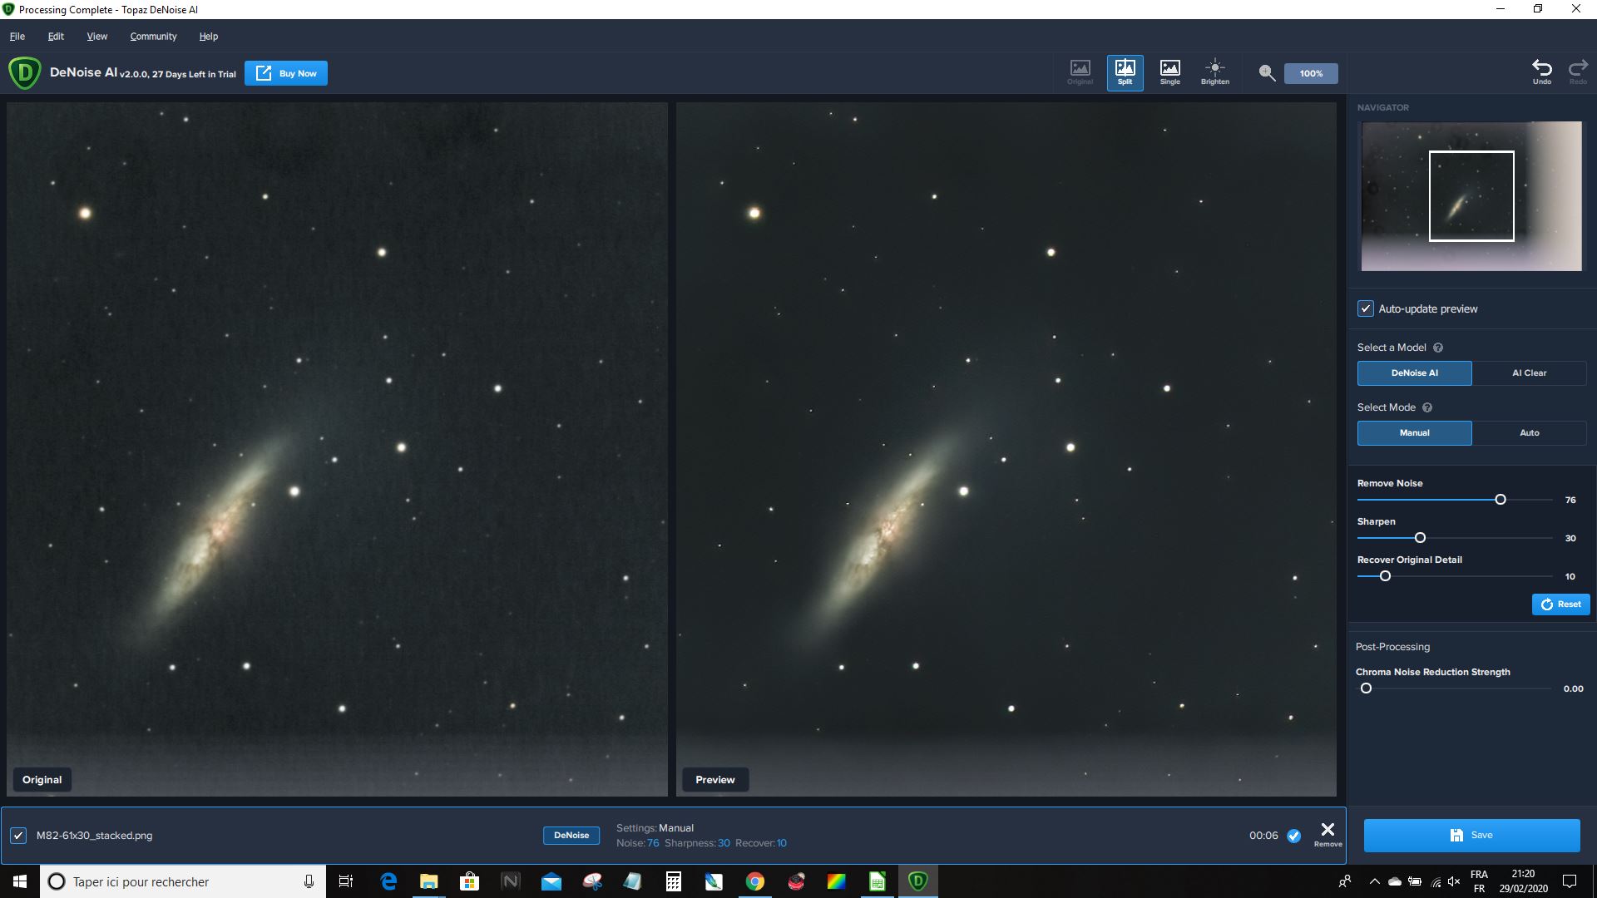Select the AI Clear model
The height and width of the screenshot is (898, 1597).
(x=1529, y=373)
